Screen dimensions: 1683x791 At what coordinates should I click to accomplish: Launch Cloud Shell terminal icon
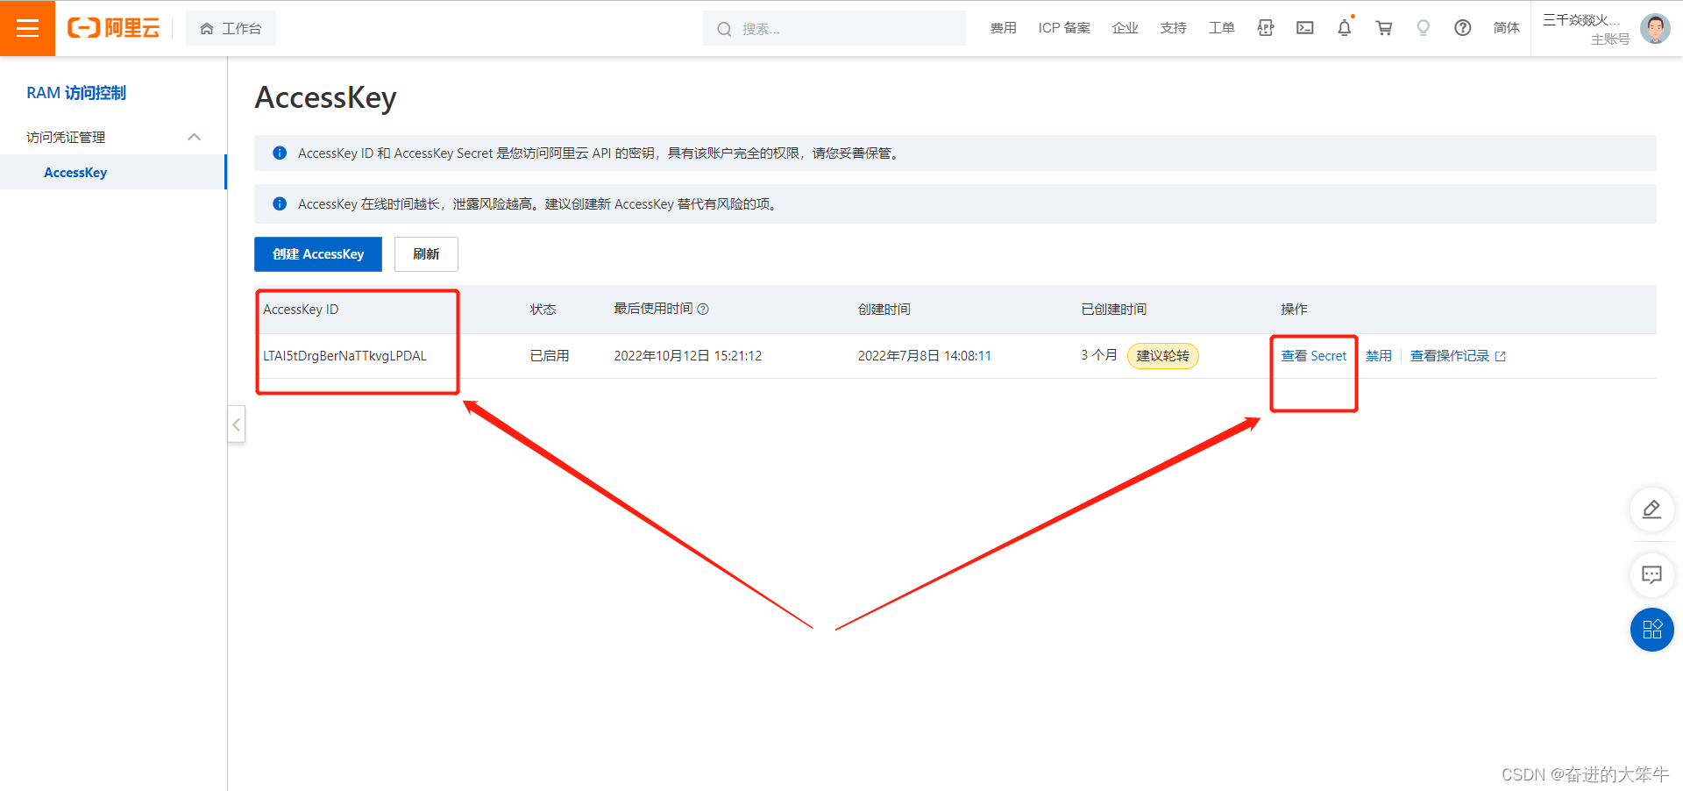(1305, 28)
